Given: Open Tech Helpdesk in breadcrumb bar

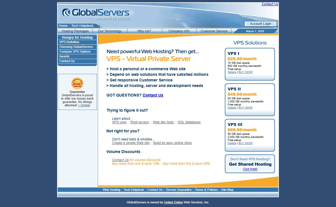Looking at the screenshot, I should point(82,26).
